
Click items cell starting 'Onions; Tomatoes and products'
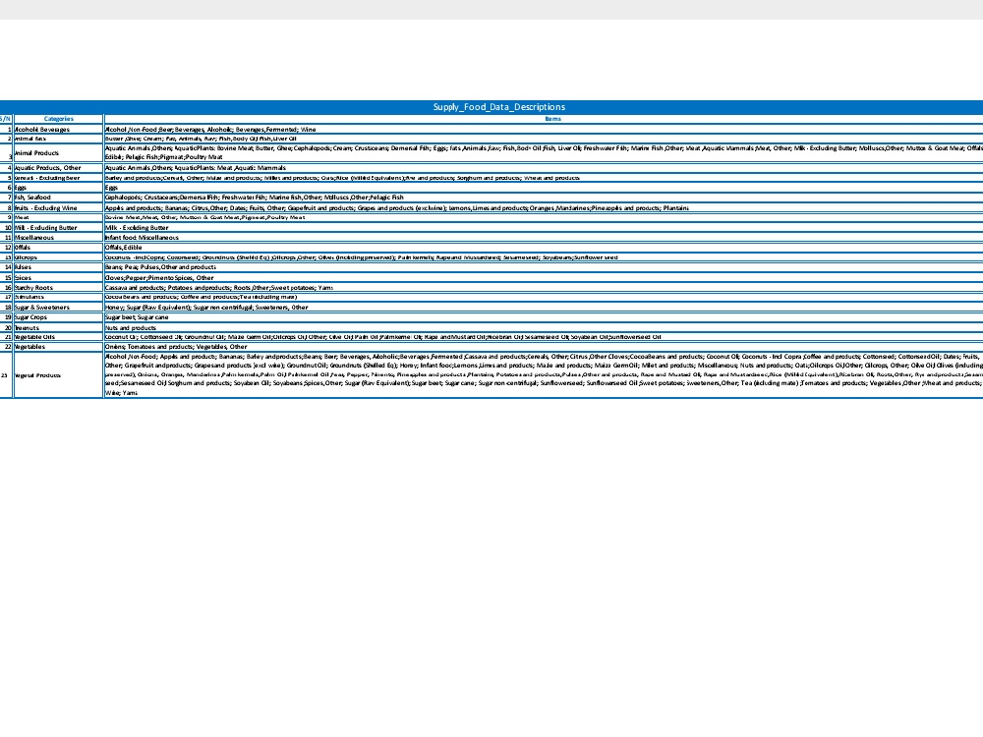(544, 347)
